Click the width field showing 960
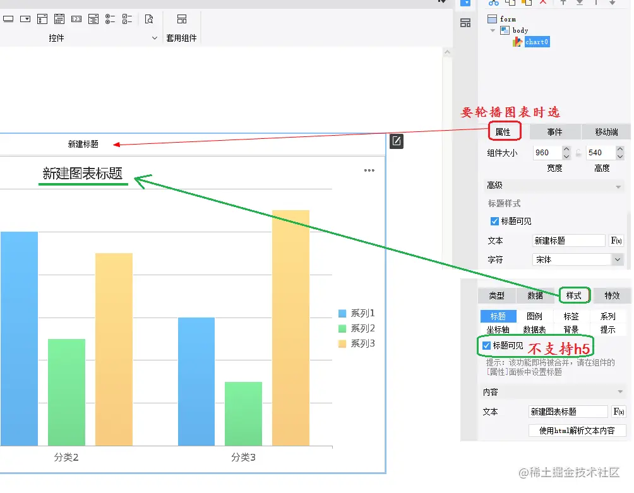Screen dimensions: 634x493 point(547,153)
